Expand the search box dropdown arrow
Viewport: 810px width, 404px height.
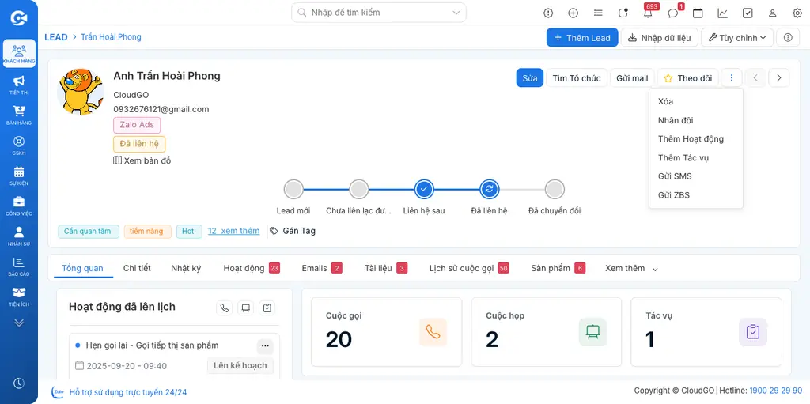(x=456, y=13)
